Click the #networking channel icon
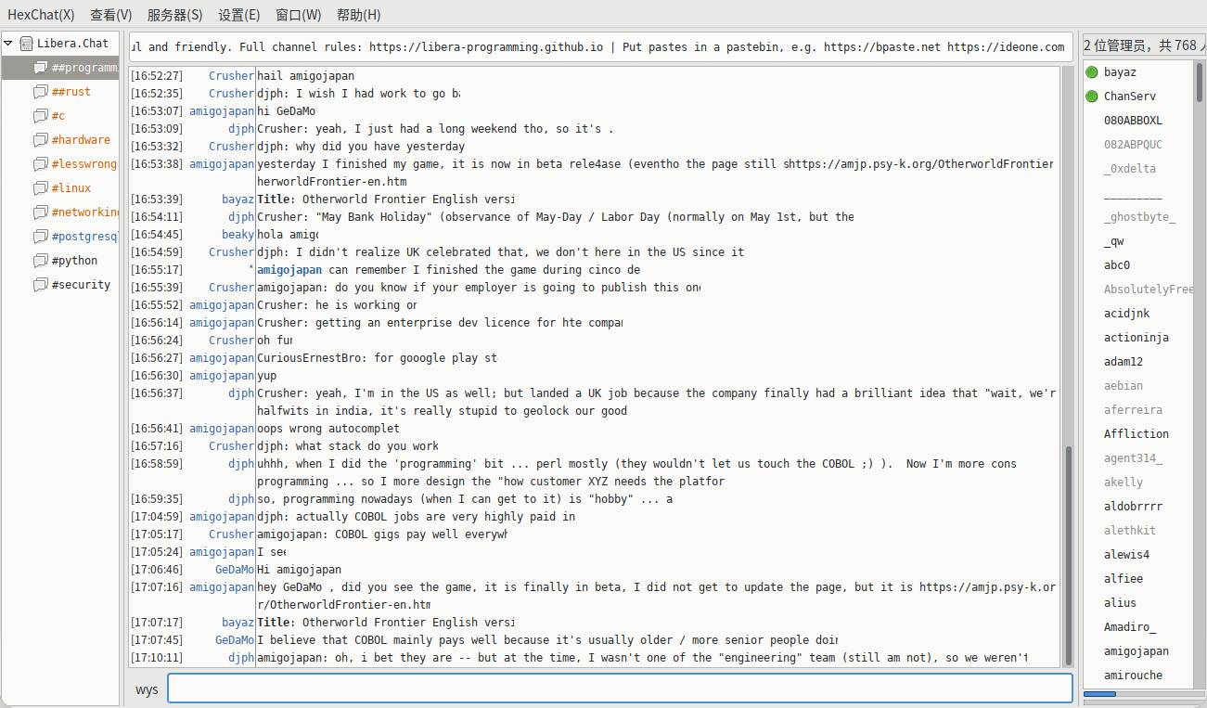 pos(40,212)
